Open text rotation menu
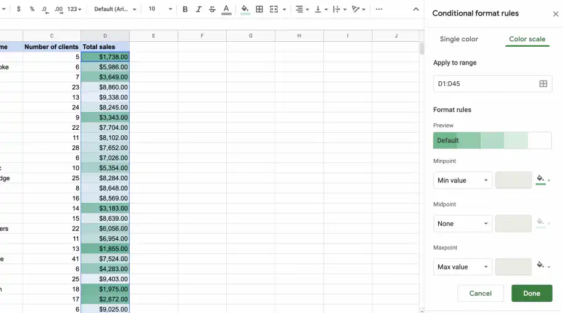563x313 pixels. point(358,9)
